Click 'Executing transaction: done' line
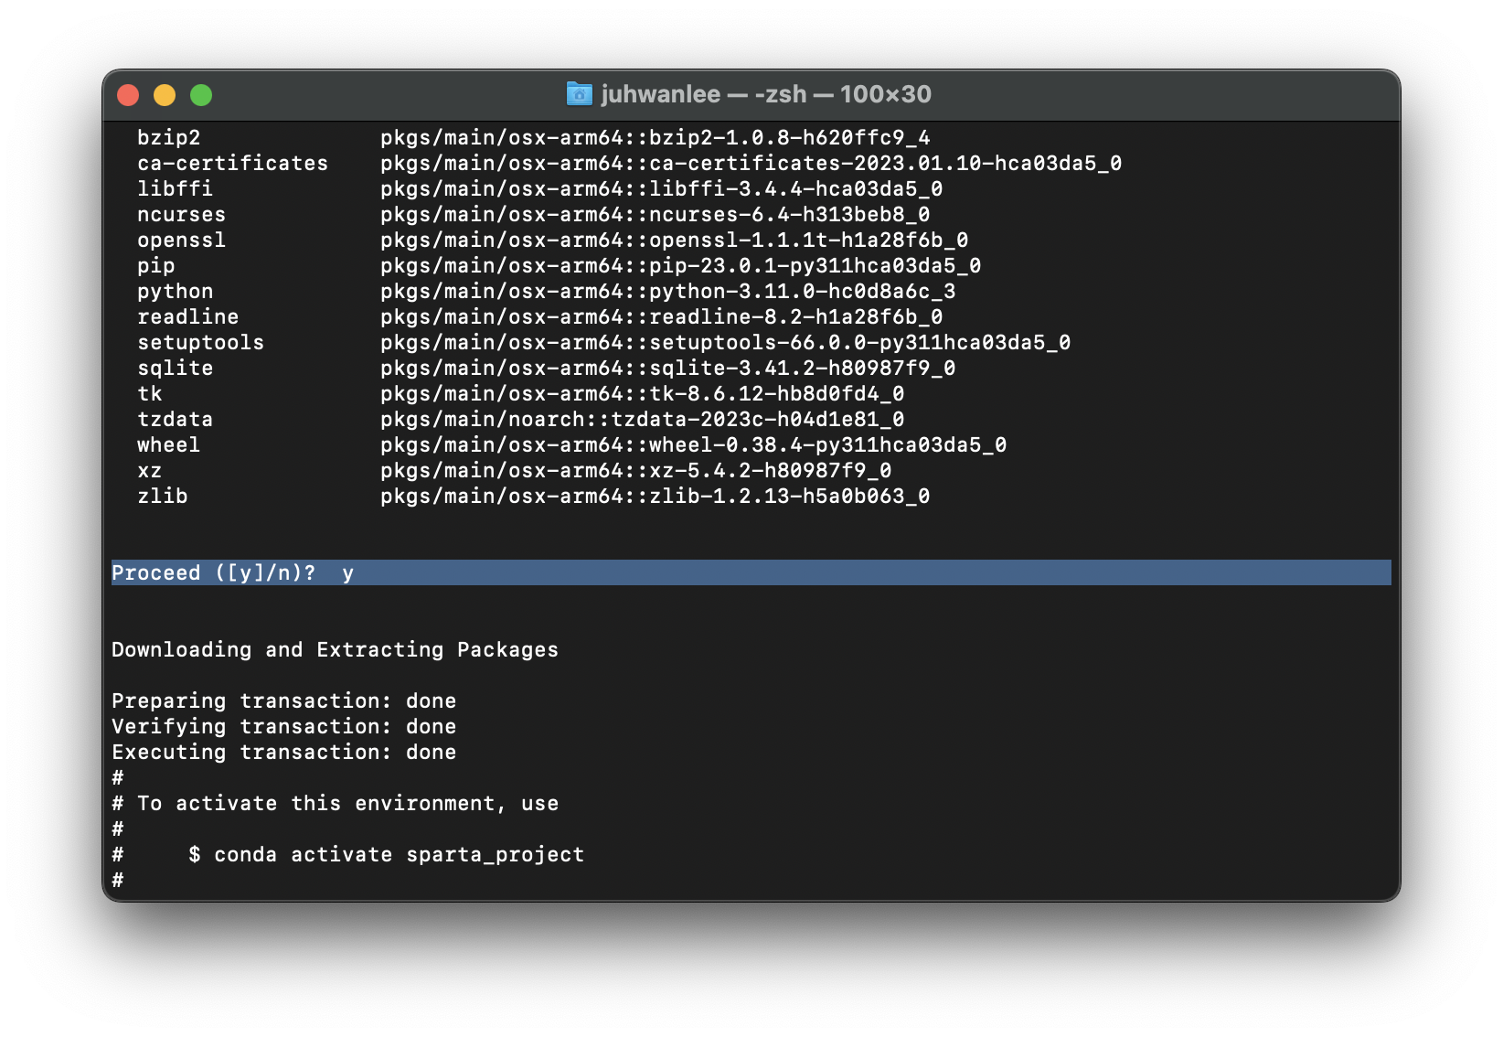Viewport: 1503px width, 1037px height. tap(284, 753)
